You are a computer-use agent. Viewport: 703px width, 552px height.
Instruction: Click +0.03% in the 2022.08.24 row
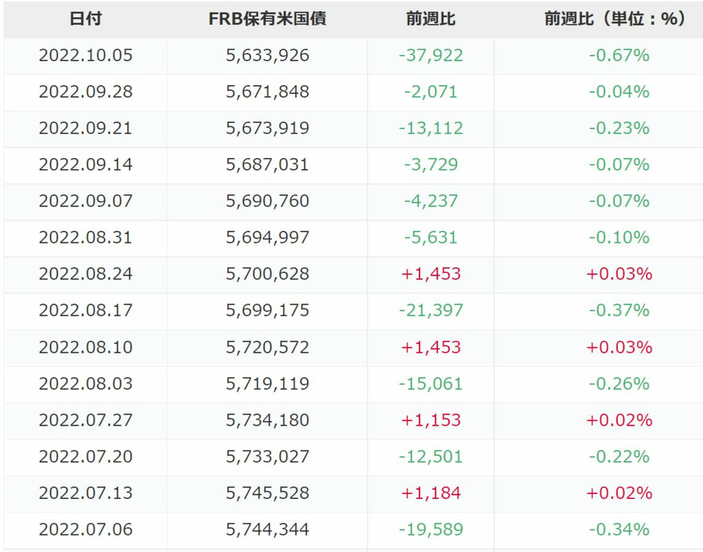pyautogui.click(x=619, y=273)
